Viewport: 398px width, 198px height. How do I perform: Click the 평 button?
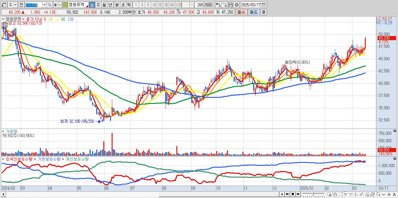click(263, 12)
